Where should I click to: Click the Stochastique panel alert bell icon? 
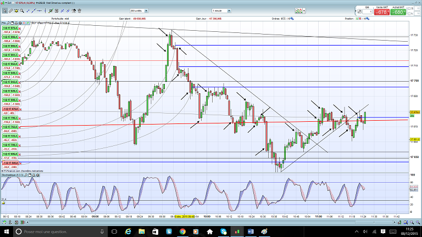click(x=34, y=175)
